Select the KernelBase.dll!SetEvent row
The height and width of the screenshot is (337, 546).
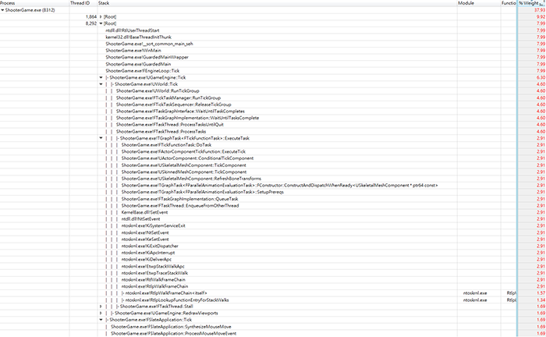273,212
